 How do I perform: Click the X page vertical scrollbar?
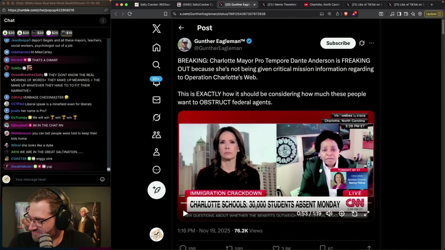click(x=443, y=28)
